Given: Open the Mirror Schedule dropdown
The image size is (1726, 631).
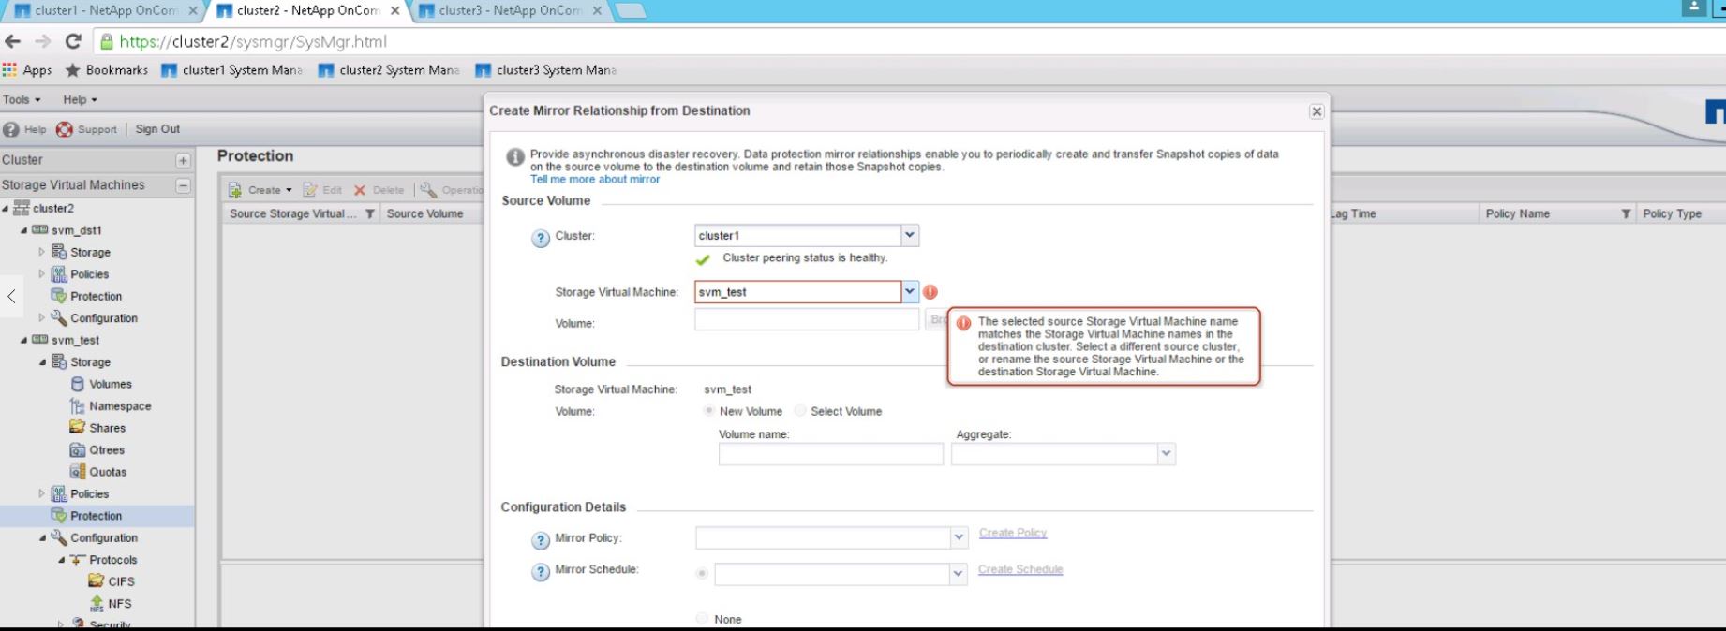Looking at the screenshot, I should (958, 574).
